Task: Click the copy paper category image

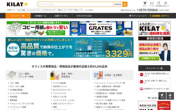Action: click(x=12, y=75)
